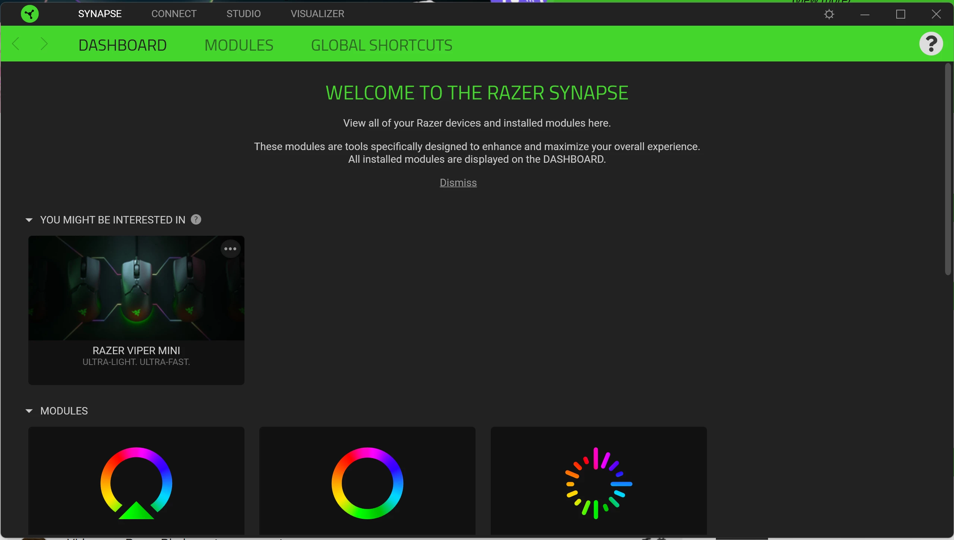
Task: Click the Razer logo icon
Action: 29,14
